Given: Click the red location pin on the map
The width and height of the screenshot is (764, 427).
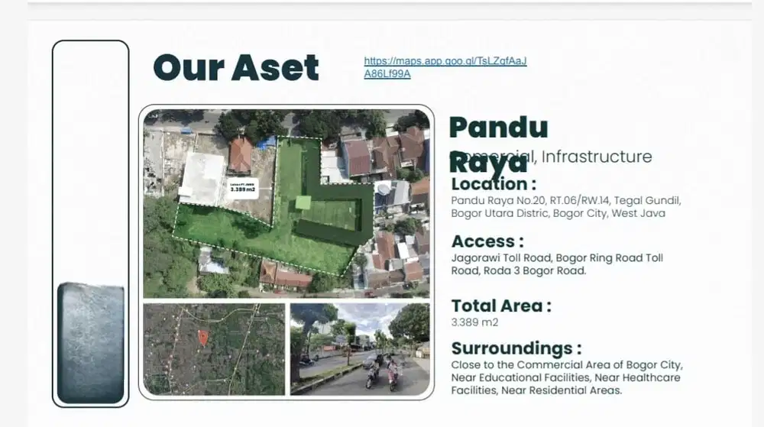Looking at the screenshot, I should point(202,337).
